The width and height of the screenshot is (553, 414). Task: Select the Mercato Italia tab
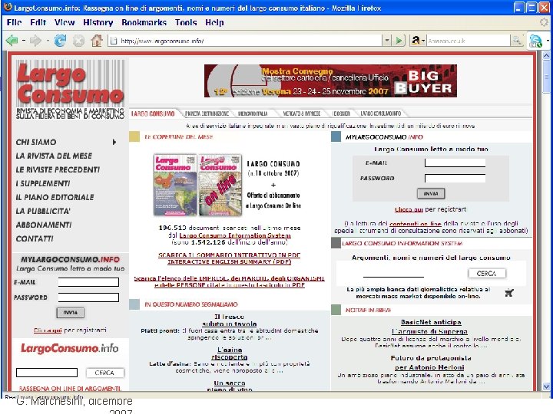(253, 113)
